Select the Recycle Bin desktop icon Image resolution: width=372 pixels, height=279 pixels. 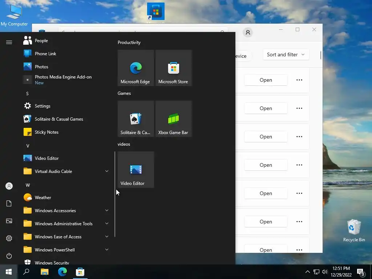click(x=354, y=231)
